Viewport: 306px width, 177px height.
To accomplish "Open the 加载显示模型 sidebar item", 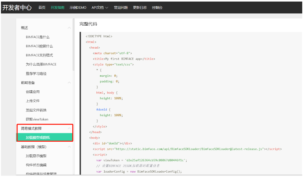I will point(36,156).
